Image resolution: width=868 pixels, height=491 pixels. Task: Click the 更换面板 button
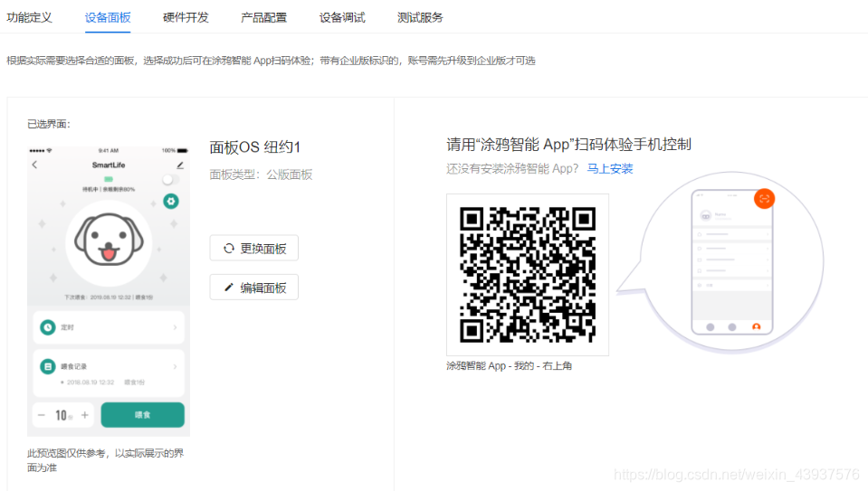[x=254, y=249]
